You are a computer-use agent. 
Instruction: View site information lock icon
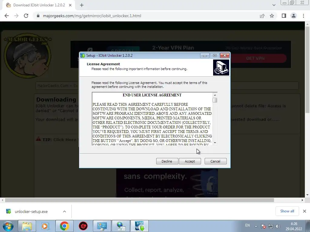coord(38,16)
